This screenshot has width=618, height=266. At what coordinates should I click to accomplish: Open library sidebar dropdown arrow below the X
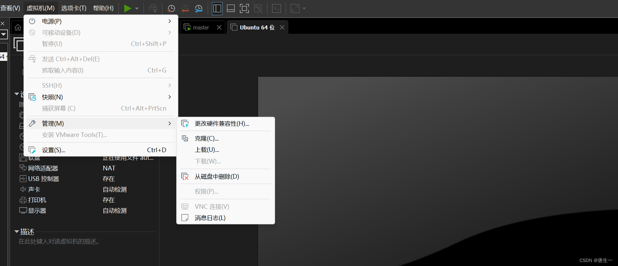click(x=3, y=34)
